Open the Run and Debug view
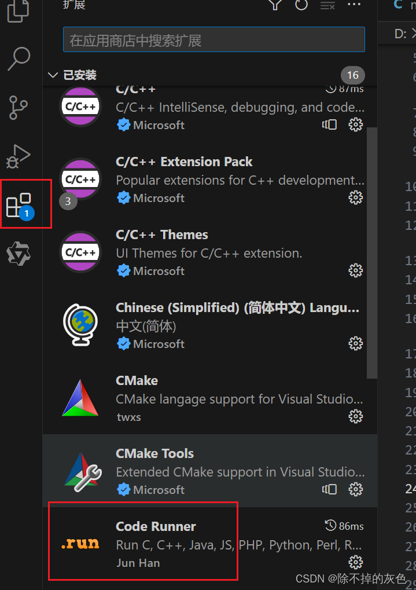Image resolution: width=416 pixels, height=590 pixels. (17, 156)
